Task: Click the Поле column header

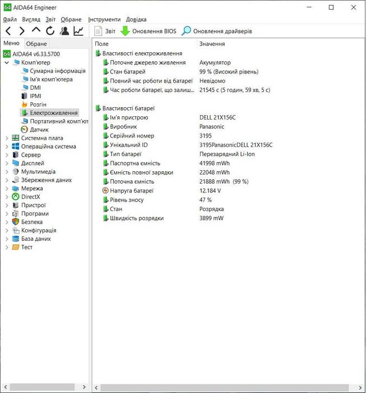Action: (102, 44)
